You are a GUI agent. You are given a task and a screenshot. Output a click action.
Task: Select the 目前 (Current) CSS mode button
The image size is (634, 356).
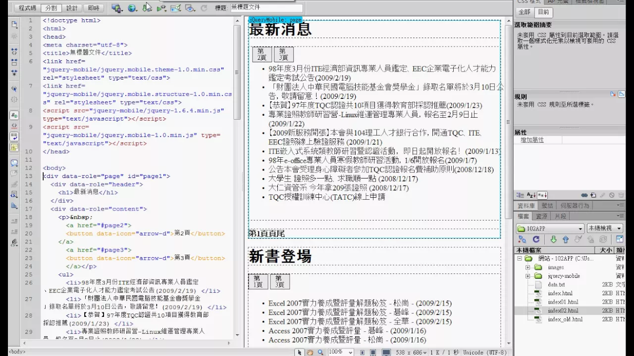pos(543,12)
